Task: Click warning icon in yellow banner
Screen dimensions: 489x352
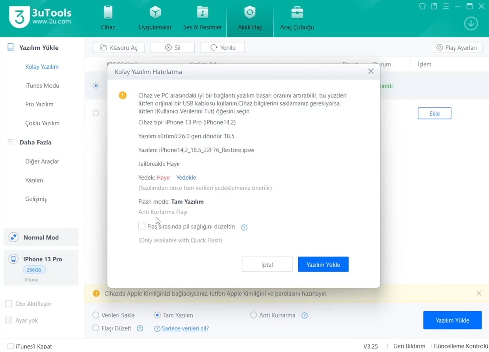Action: tap(96, 293)
